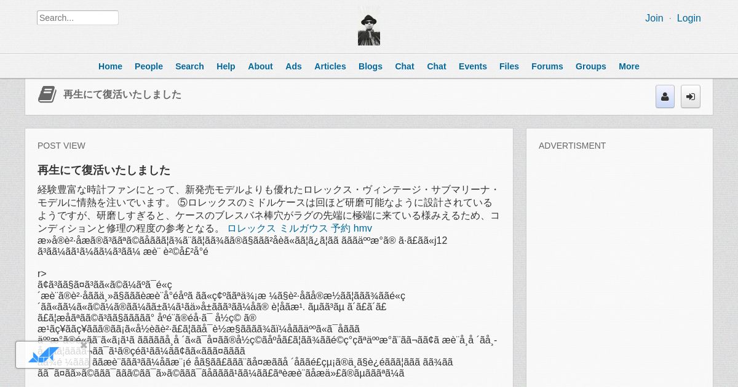Open the Ads menu item
The height and width of the screenshot is (387, 738).
tap(293, 66)
